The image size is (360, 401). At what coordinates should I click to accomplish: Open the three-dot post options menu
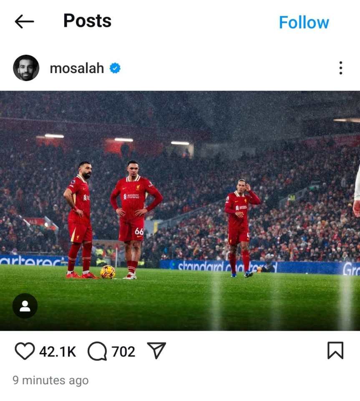[x=340, y=68]
